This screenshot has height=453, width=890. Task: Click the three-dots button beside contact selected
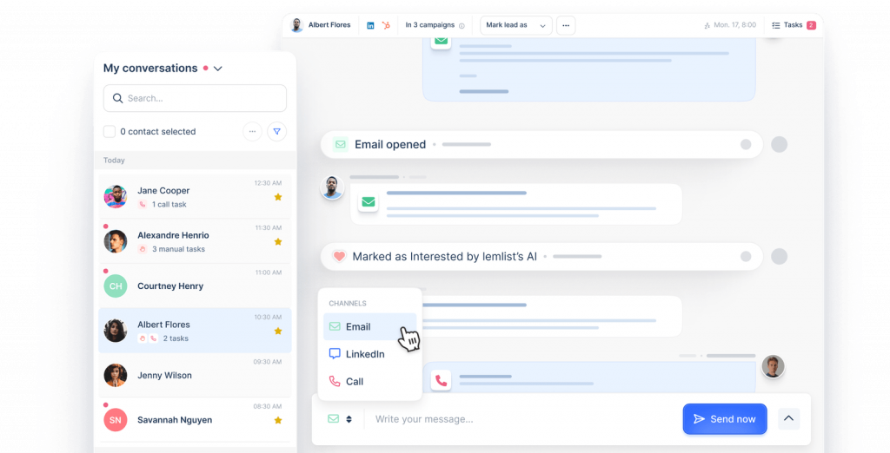coord(252,132)
